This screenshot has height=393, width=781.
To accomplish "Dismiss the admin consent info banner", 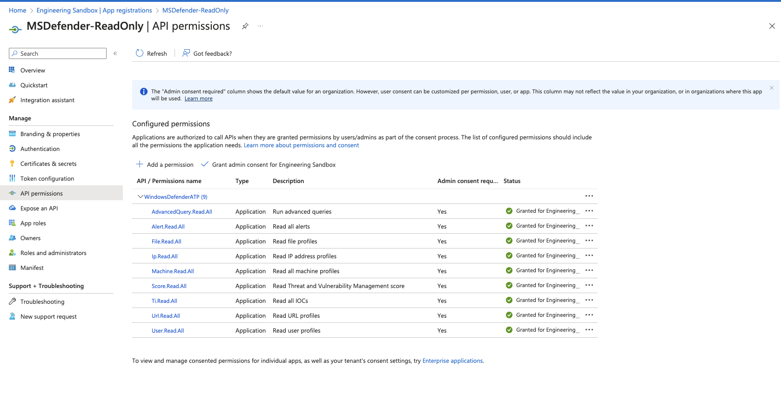I will [x=771, y=88].
